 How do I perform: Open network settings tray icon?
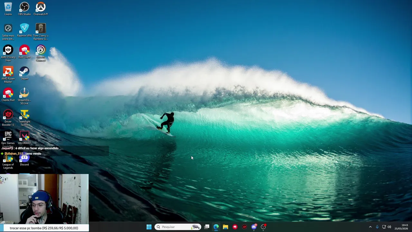384,227
